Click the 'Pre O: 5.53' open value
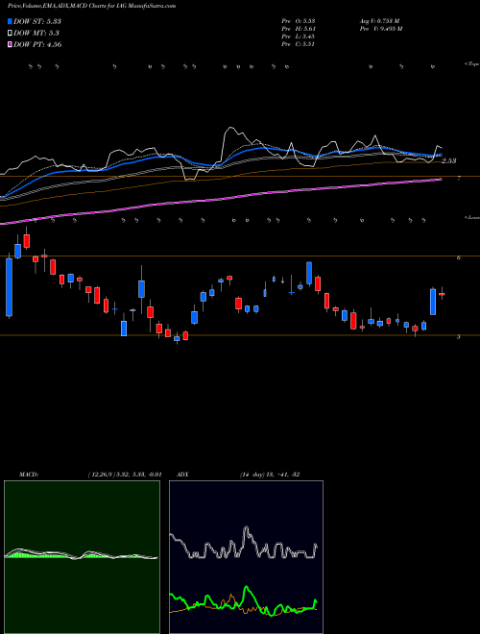480x634 pixels. pos(299,20)
